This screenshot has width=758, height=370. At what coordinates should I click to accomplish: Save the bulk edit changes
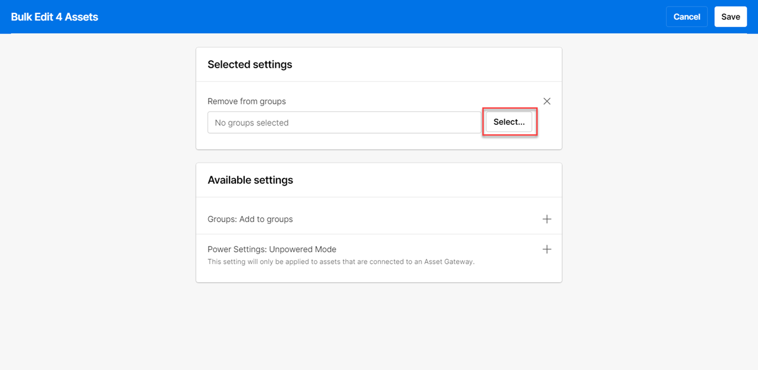pos(730,16)
